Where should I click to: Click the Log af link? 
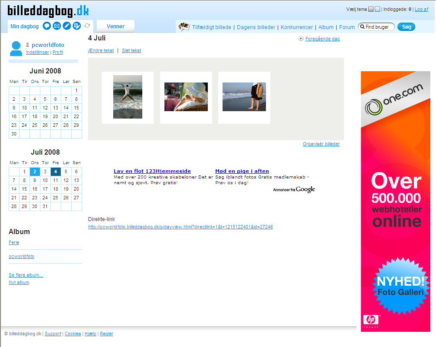(421, 9)
